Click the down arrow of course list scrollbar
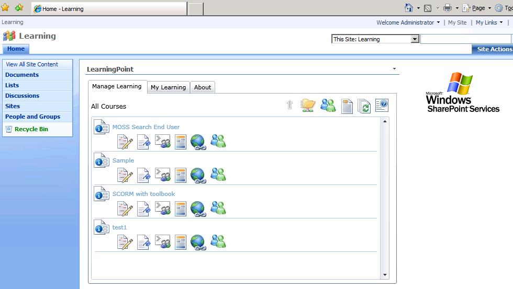The image size is (513, 289). tap(385, 275)
